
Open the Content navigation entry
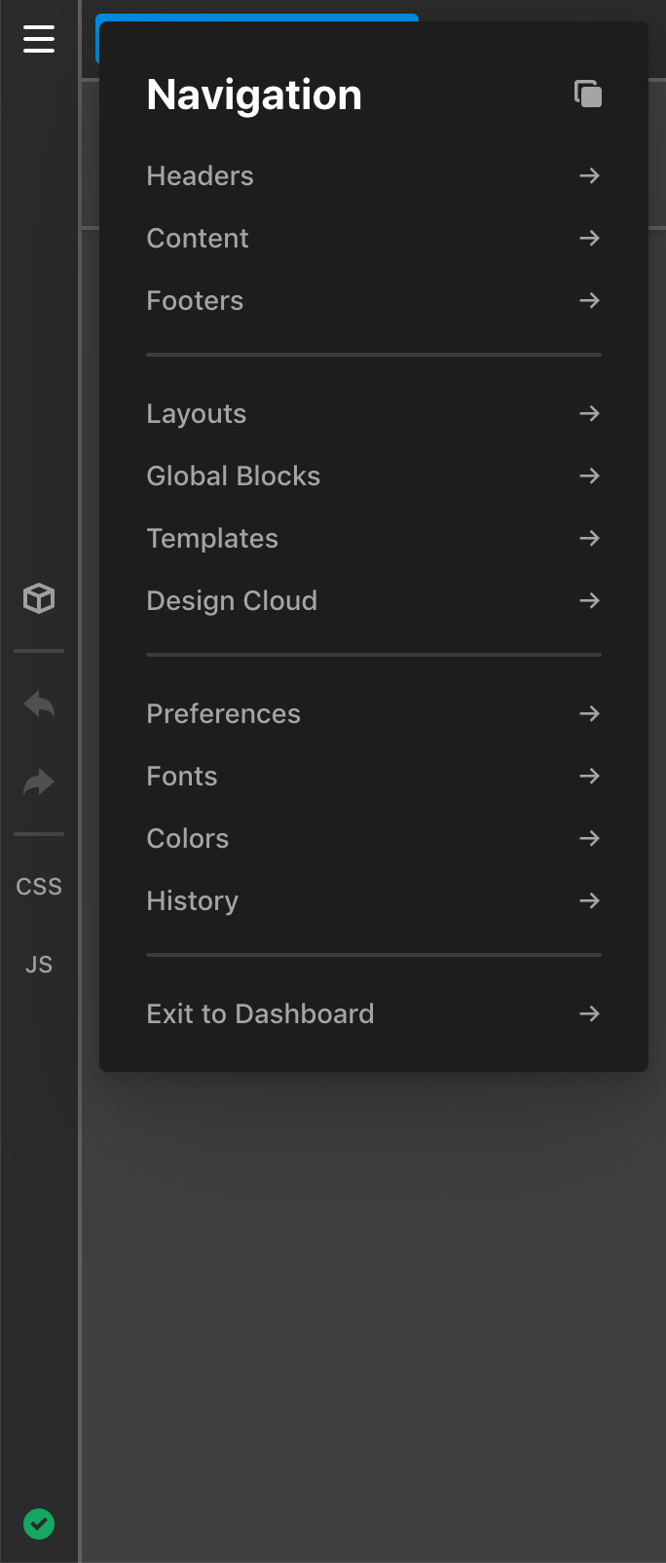197,239
